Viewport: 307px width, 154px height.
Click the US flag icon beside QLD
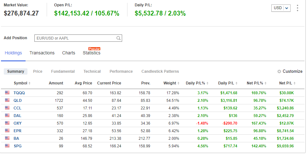coord(7,100)
